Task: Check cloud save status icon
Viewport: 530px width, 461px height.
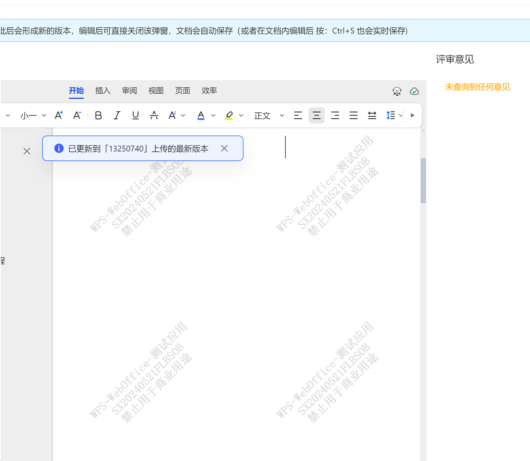Action: pyautogui.click(x=414, y=91)
